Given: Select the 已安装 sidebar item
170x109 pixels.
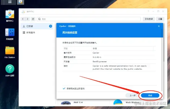Looking at the screenshot, I should point(37,26).
